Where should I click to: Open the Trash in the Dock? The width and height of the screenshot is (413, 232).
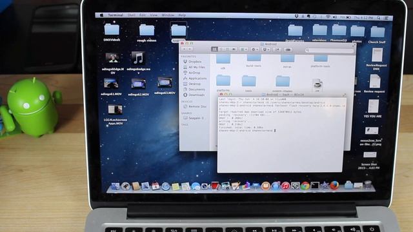point(368,185)
